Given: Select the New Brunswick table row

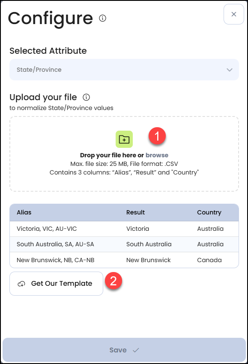Looking at the screenshot, I should tap(124, 260).
